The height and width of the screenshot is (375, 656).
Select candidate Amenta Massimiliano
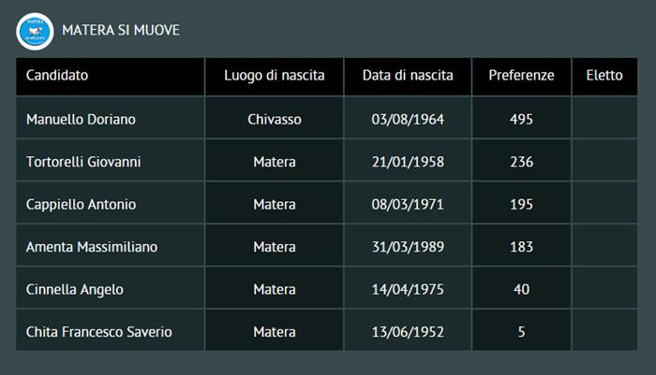coord(92,247)
